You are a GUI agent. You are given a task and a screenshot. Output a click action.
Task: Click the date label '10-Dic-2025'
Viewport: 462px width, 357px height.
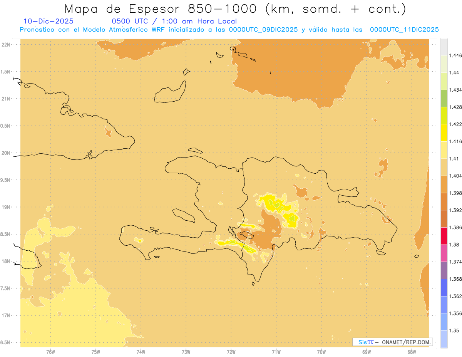pyautogui.click(x=49, y=22)
